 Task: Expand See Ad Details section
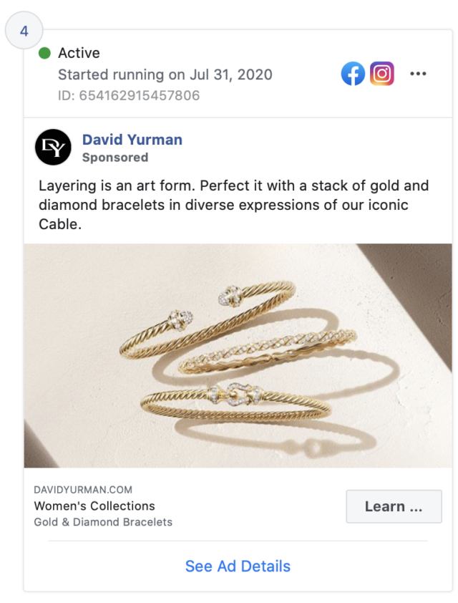(237, 566)
